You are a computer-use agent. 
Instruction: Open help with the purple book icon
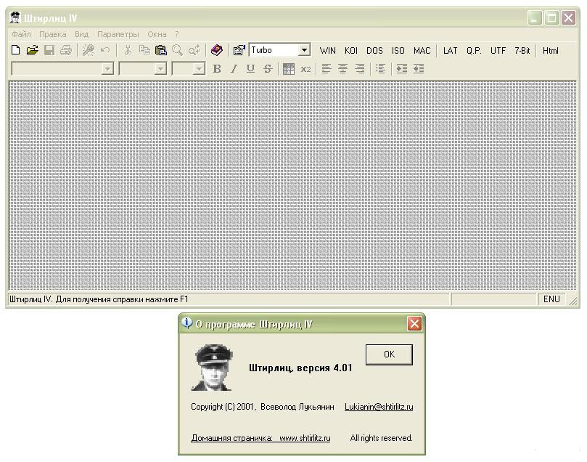click(217, 50)
